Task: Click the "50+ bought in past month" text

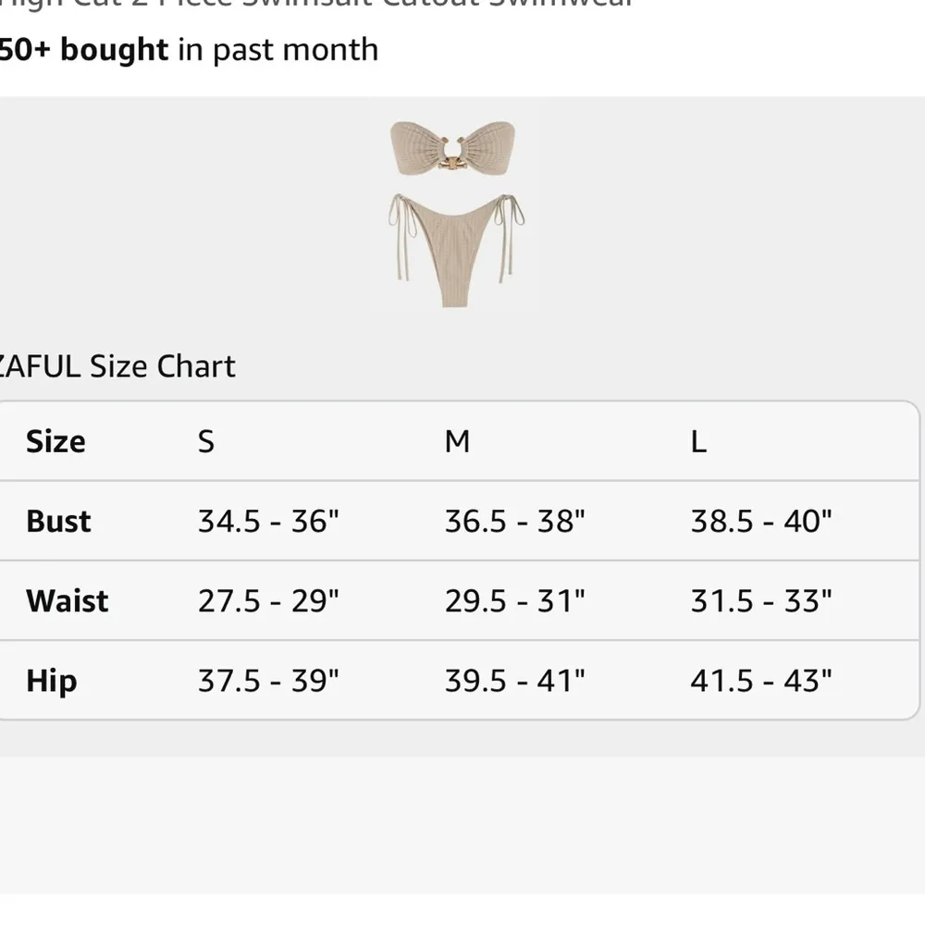Action: 188,49
